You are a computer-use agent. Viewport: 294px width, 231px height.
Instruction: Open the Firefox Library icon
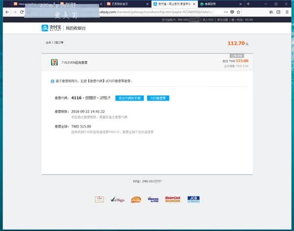tap(271, 12)
